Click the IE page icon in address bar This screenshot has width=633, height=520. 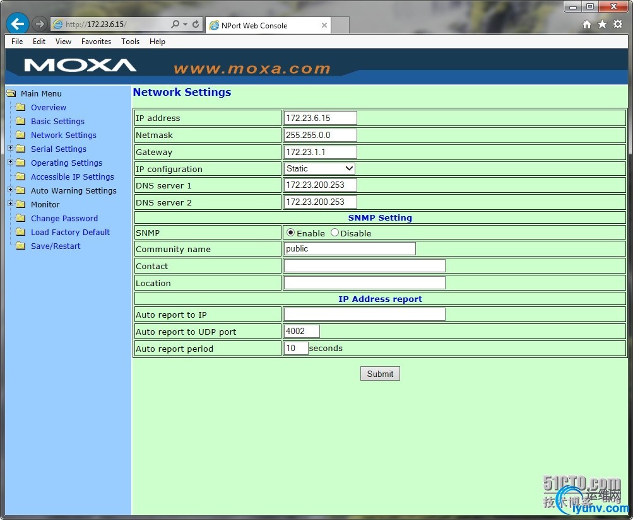point(58,24)
